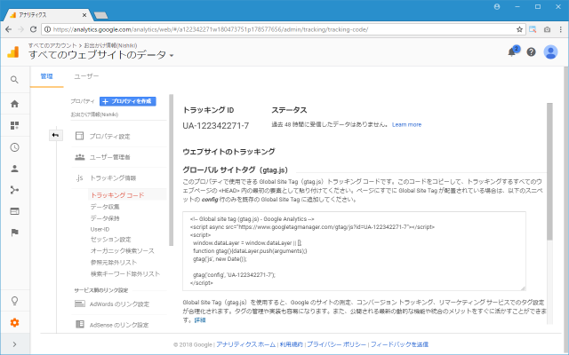Click the プロパティを作成 button
569x355 pixels.
coord(127,102)
